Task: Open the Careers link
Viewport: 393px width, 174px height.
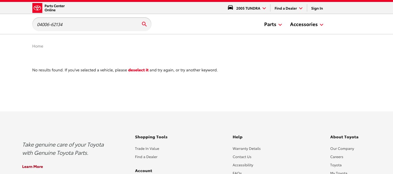Action: click(337, 157)
